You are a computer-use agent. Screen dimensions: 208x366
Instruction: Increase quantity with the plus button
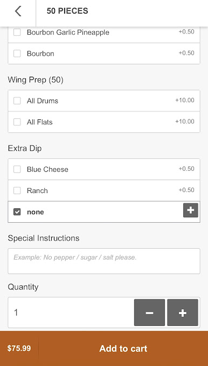click(x=183, y=312)
